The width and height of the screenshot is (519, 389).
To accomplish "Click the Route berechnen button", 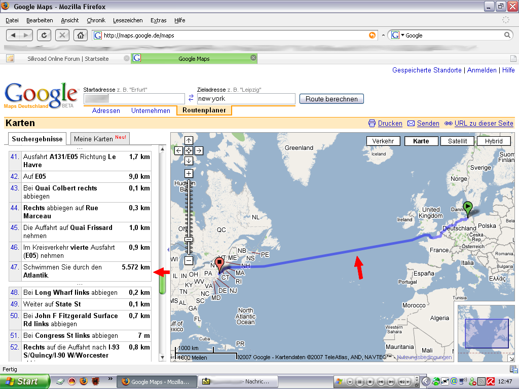I will pyautogui.click(x=331, y=99).
